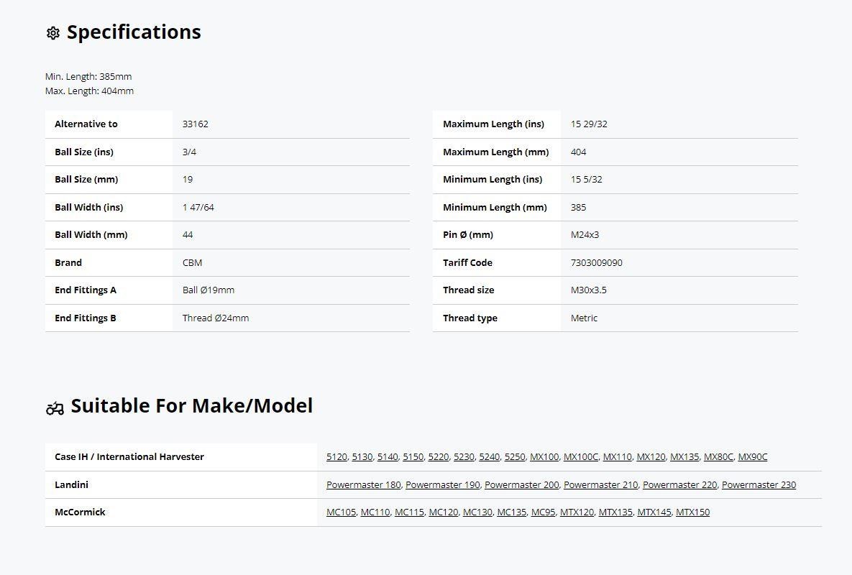Open the MTX120 model link
This screenshot has width=852, height=575.
point(577,512)
